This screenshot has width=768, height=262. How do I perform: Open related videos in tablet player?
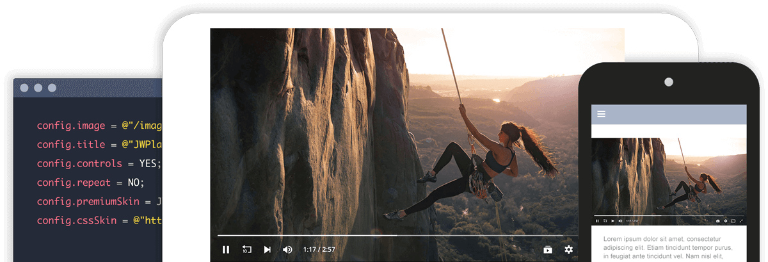[548, 250]
